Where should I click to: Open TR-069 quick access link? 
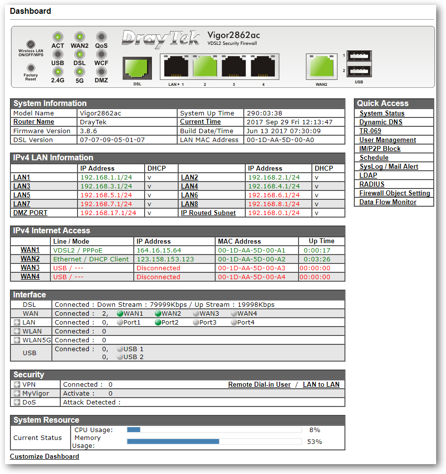pyautogui.click(x=370, y=131)
